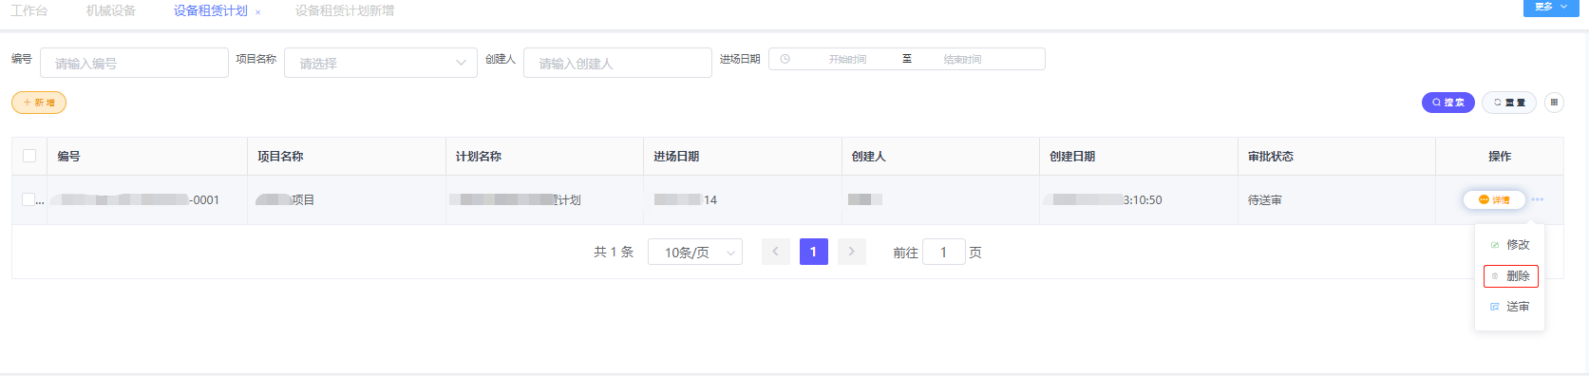Screen dimensions: 1589x376
Task: Choose 修改 from the action menu
Action: pyautogui.click(x=1510, y=244)
